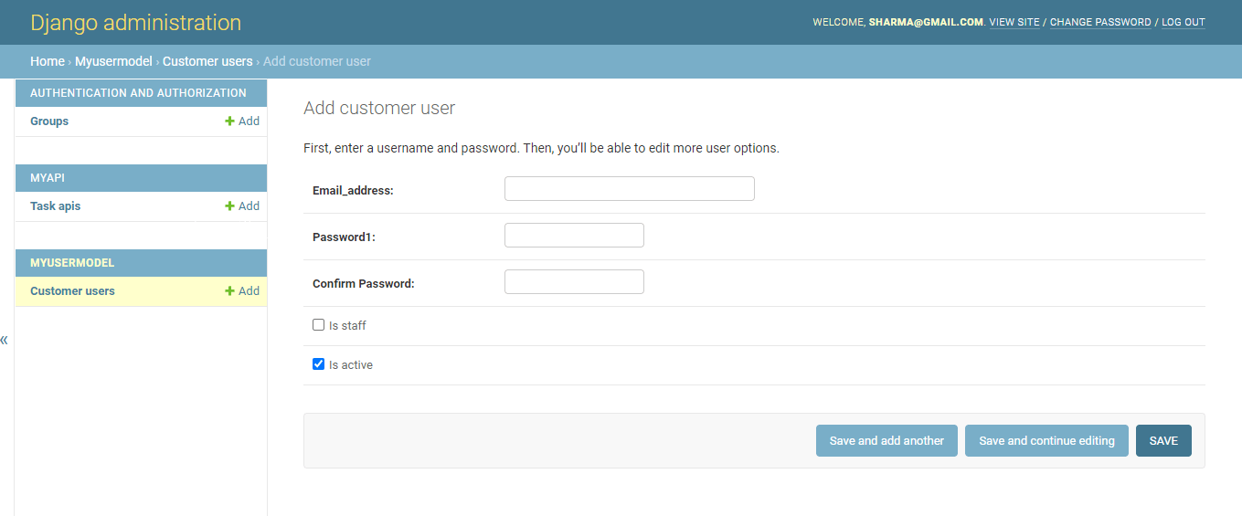Open the MYAPI section header
This screenshot has height=516, width=1242.
point(48,178)
